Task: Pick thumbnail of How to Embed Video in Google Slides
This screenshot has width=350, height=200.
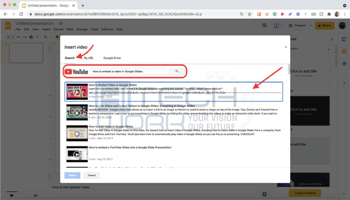Action: [x=77, y=92]
